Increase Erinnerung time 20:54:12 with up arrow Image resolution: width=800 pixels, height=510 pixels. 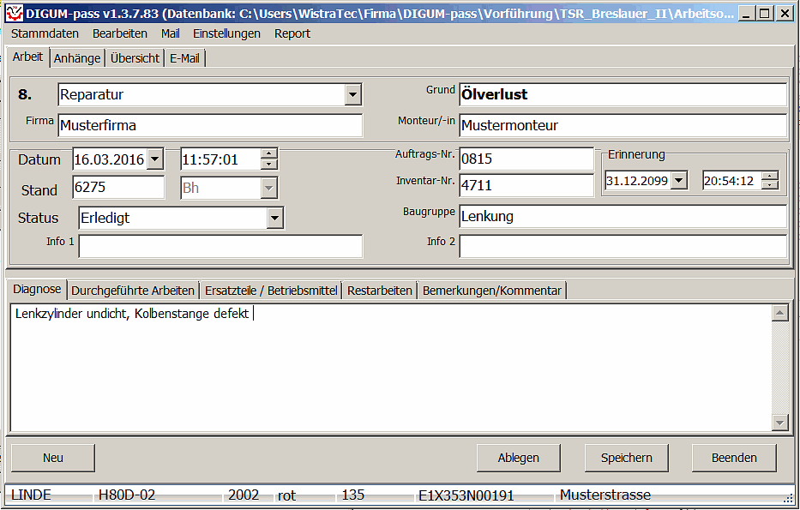(769, 176)
